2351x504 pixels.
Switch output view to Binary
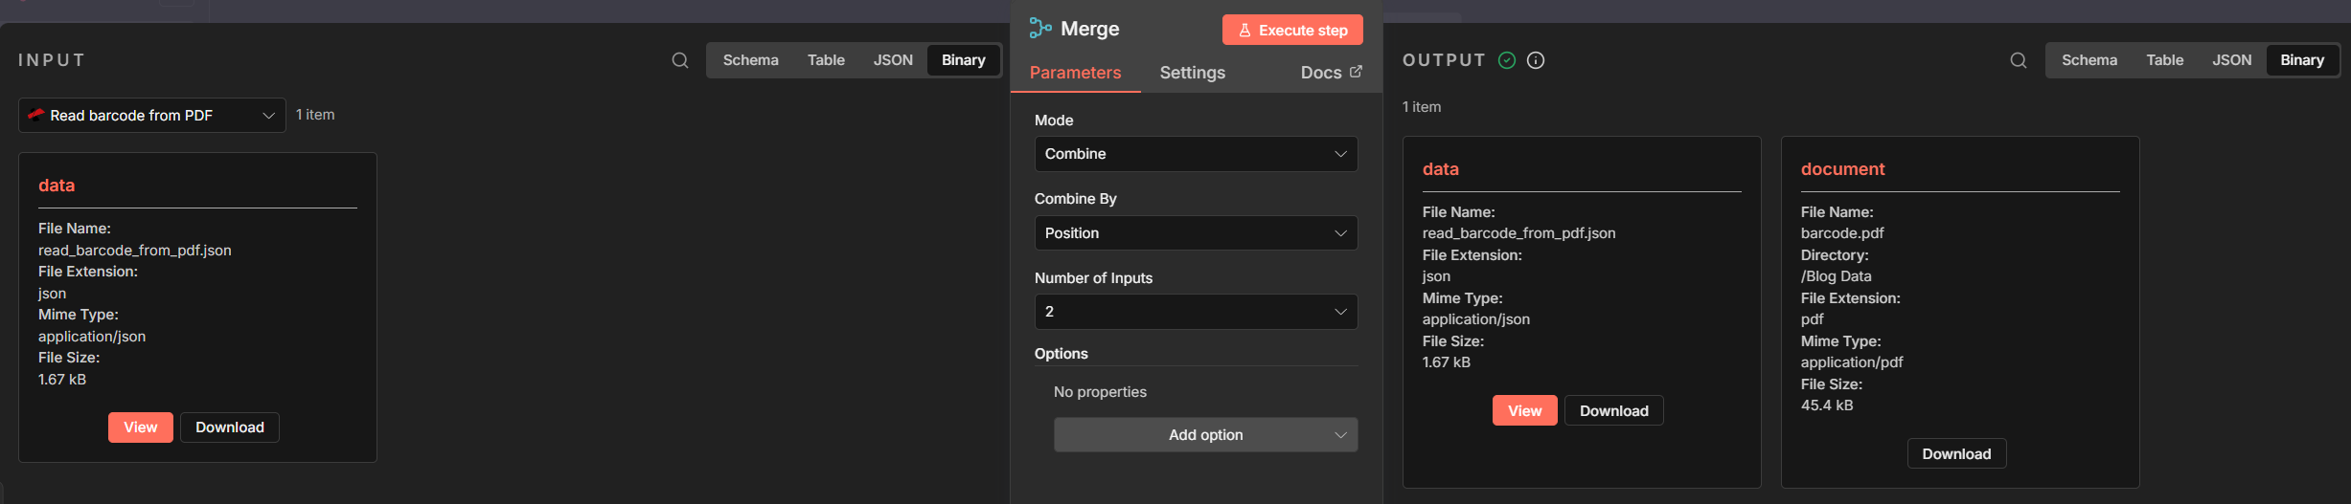(x=2302, y=60)
